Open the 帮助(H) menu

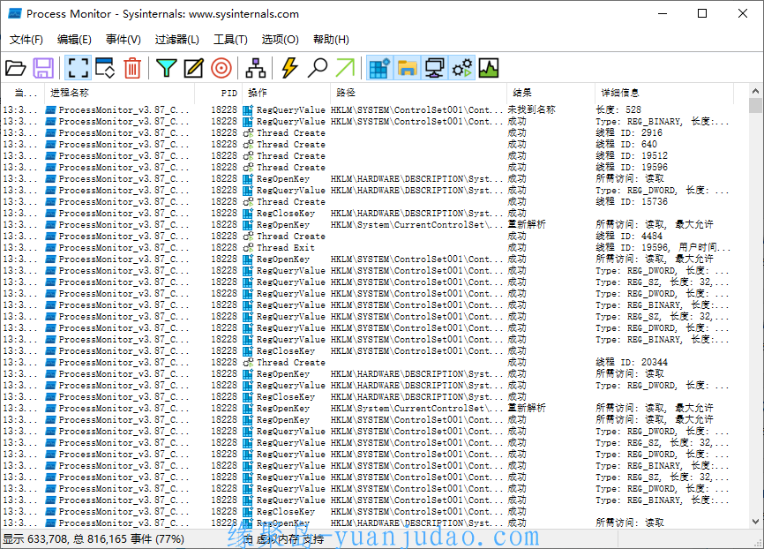coord(331,40)
